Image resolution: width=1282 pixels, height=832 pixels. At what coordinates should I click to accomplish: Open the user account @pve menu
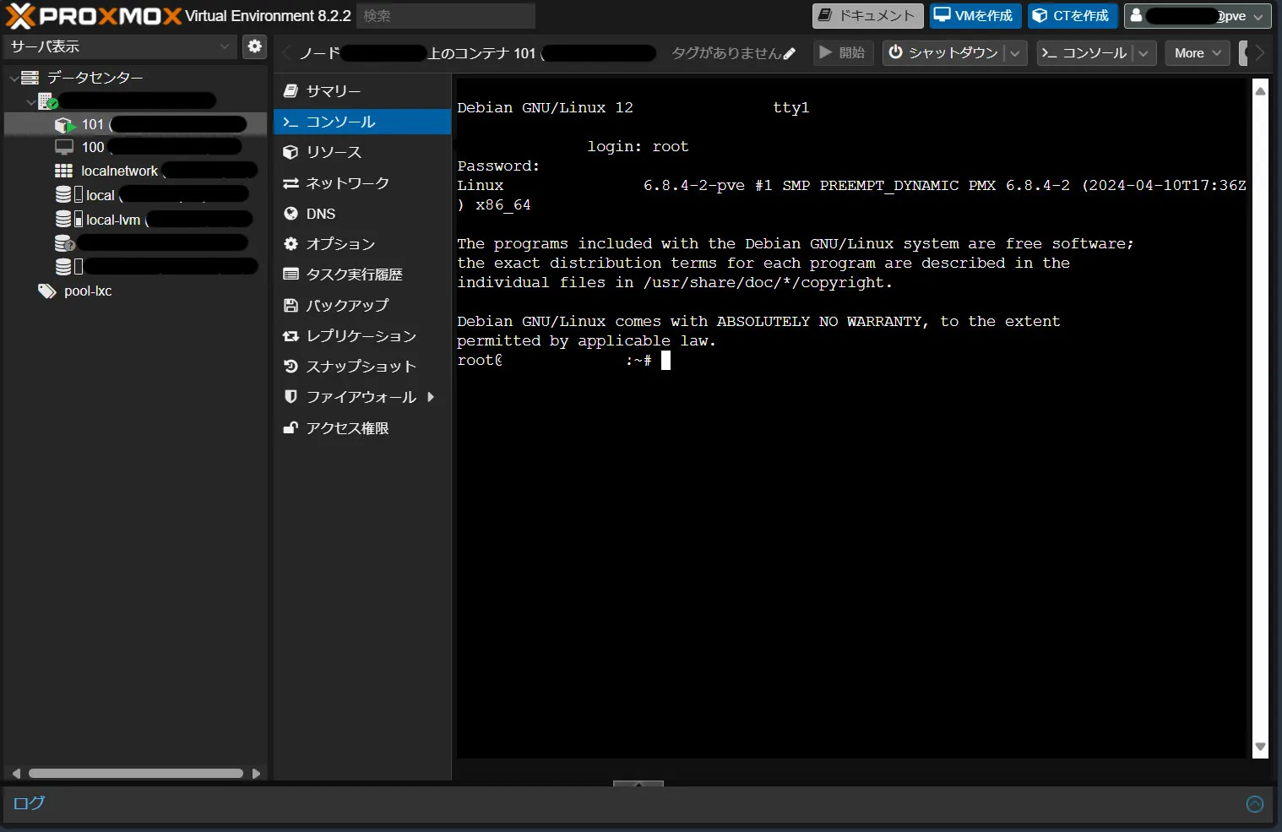click(x=1198, y=15)
